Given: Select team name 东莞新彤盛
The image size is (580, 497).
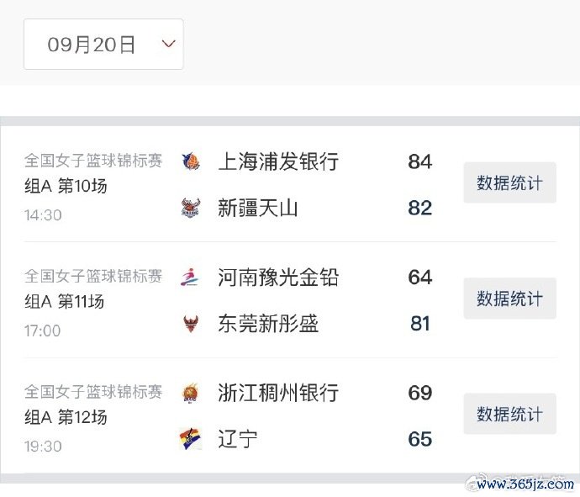Looking at the screenshot, I should coord(268,324).
